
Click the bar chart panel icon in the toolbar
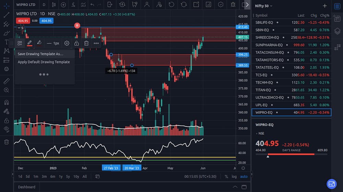208,4
